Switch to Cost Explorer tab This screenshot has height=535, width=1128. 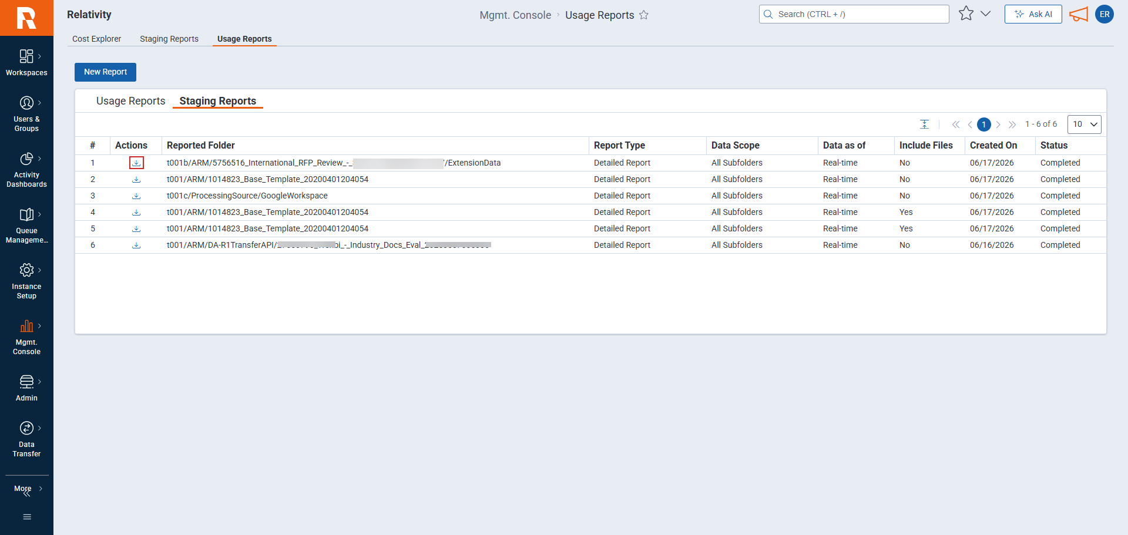97,39
